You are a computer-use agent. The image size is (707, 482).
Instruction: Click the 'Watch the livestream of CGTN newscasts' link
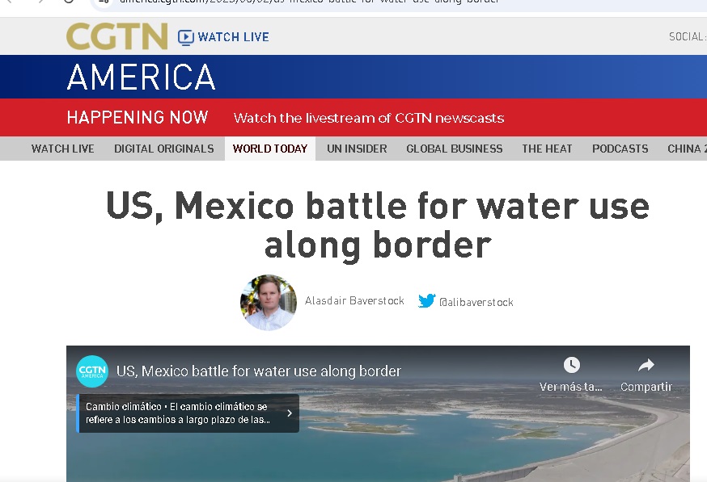[368, 118]
